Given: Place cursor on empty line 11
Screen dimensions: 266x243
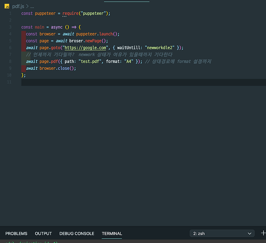Looking at the screenshot, I should pyautogui.click(x=144, y=82).
